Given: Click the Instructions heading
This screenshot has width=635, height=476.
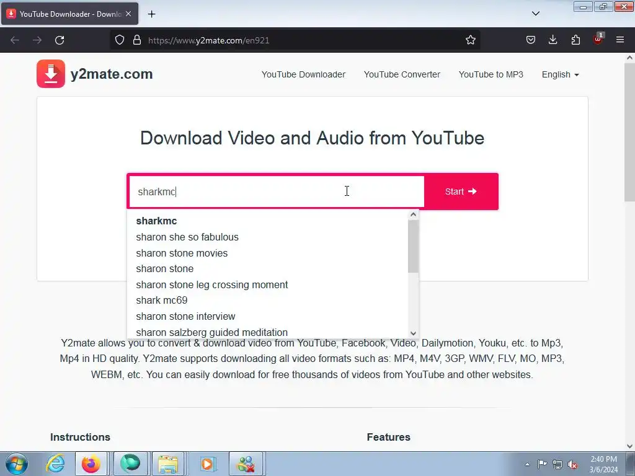Looking at the screenshot, I should [80, 437].
